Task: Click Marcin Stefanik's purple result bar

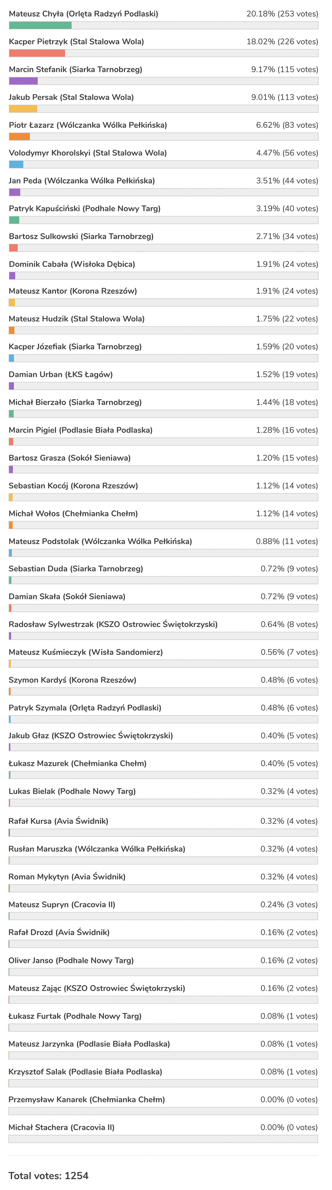Action: [23, 81]
